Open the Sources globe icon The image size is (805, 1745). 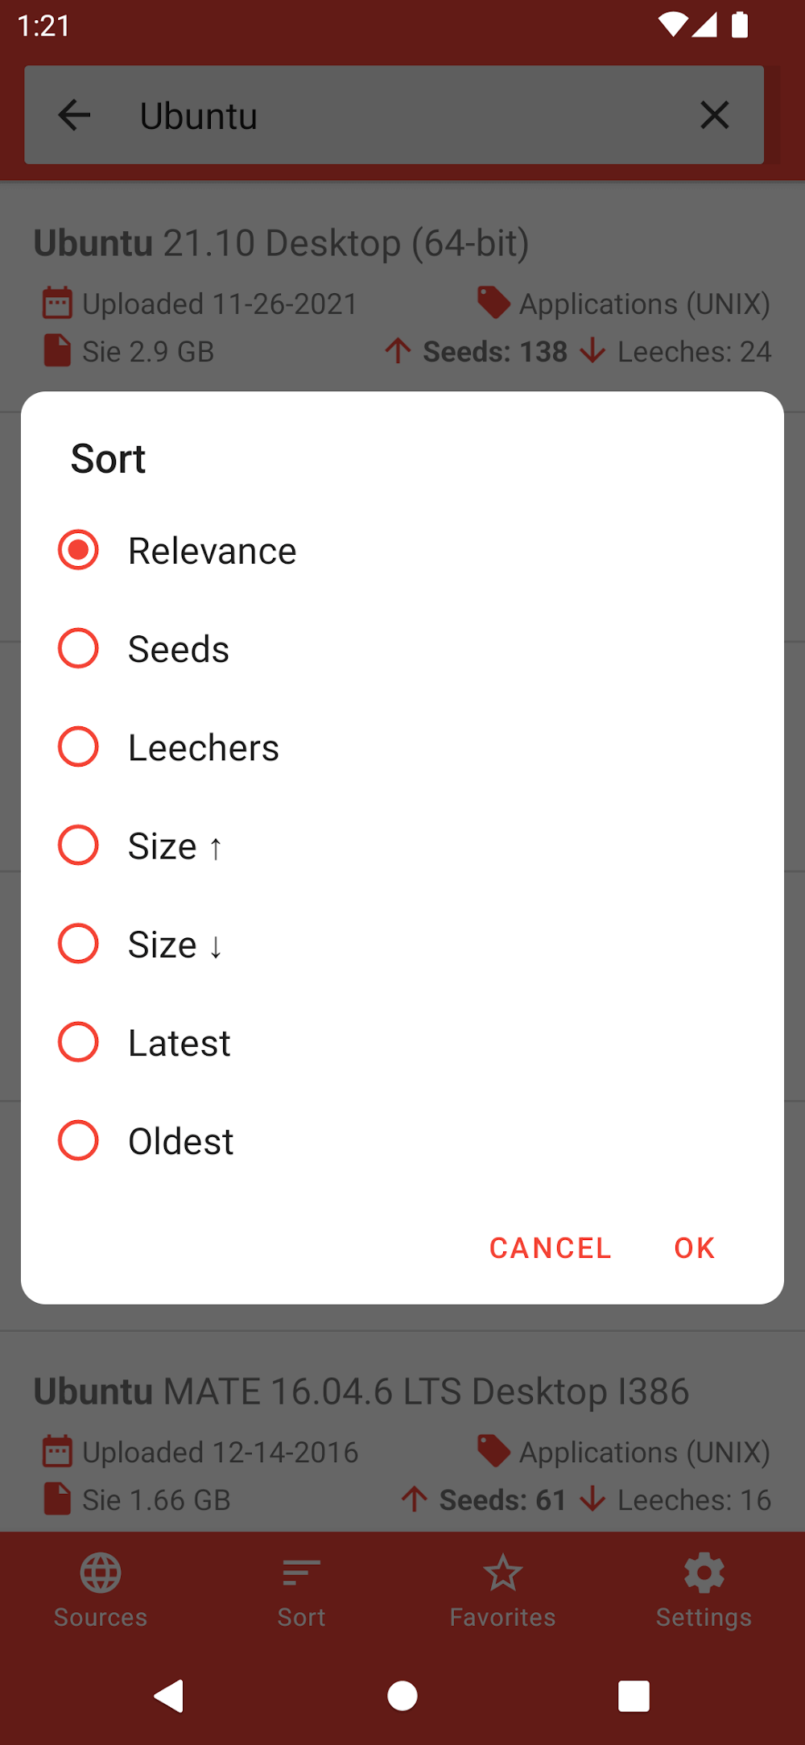pyautogui.click(x=101, y=1573)
